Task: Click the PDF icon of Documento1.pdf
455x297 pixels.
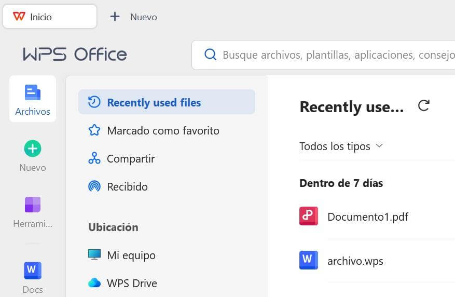Action: (309, 216)
